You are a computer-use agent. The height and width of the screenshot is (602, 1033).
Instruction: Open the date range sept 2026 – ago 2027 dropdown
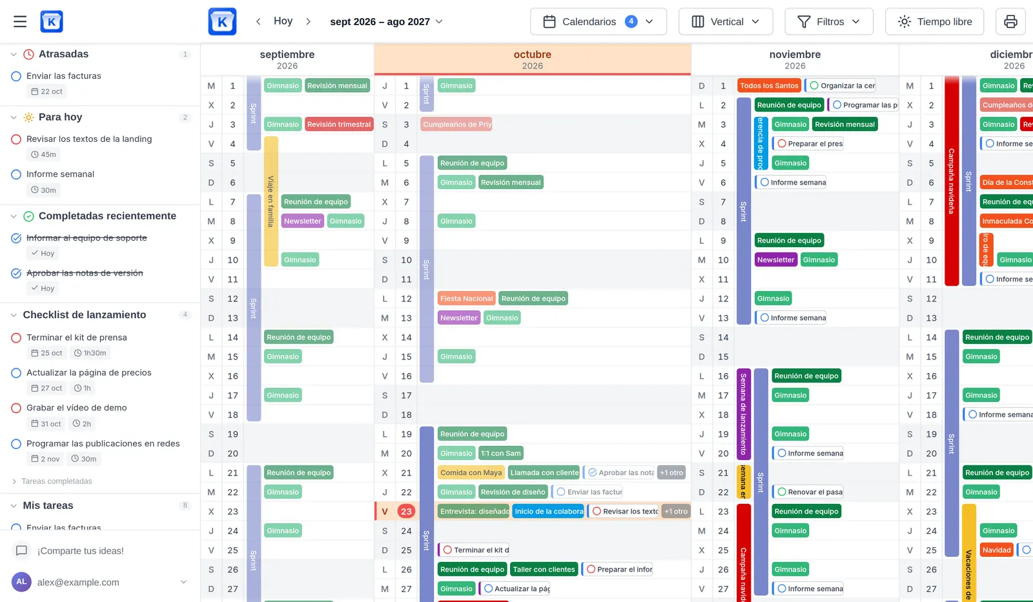[x=386, y=21]
